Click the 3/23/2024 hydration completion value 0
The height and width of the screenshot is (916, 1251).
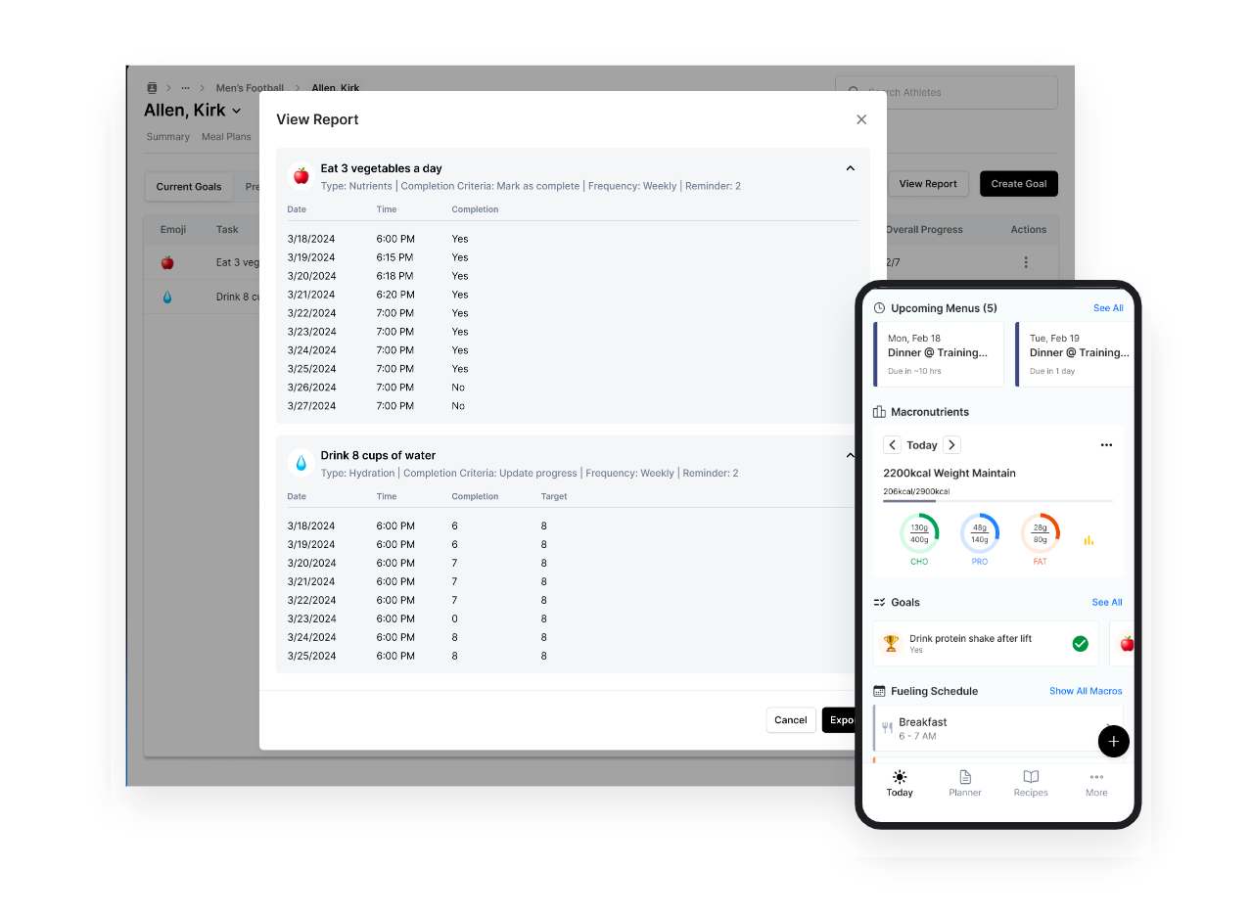455,618
